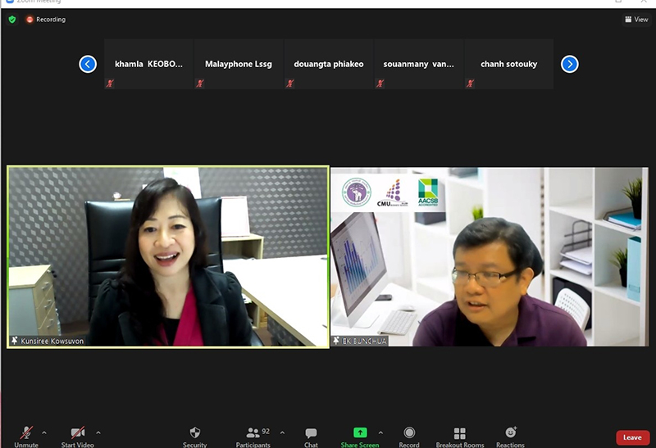Go to previous participants page arrow
The width and height of the screenshot is (656, 448).
(88, 64)
